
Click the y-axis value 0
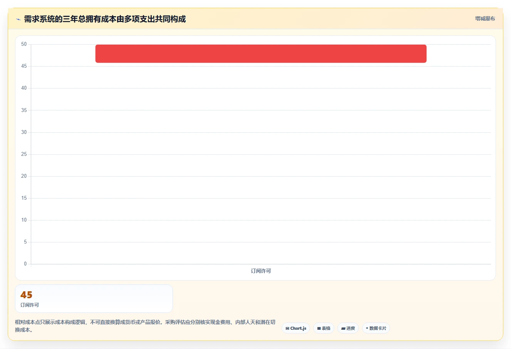coord(25,264)
